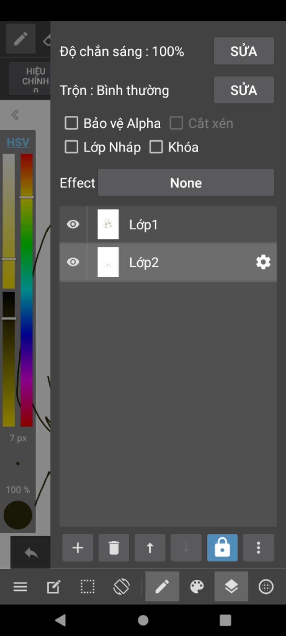The image size is (286, 636).
Task: Toggle the blue lock icon button
Action: [222, 548]
